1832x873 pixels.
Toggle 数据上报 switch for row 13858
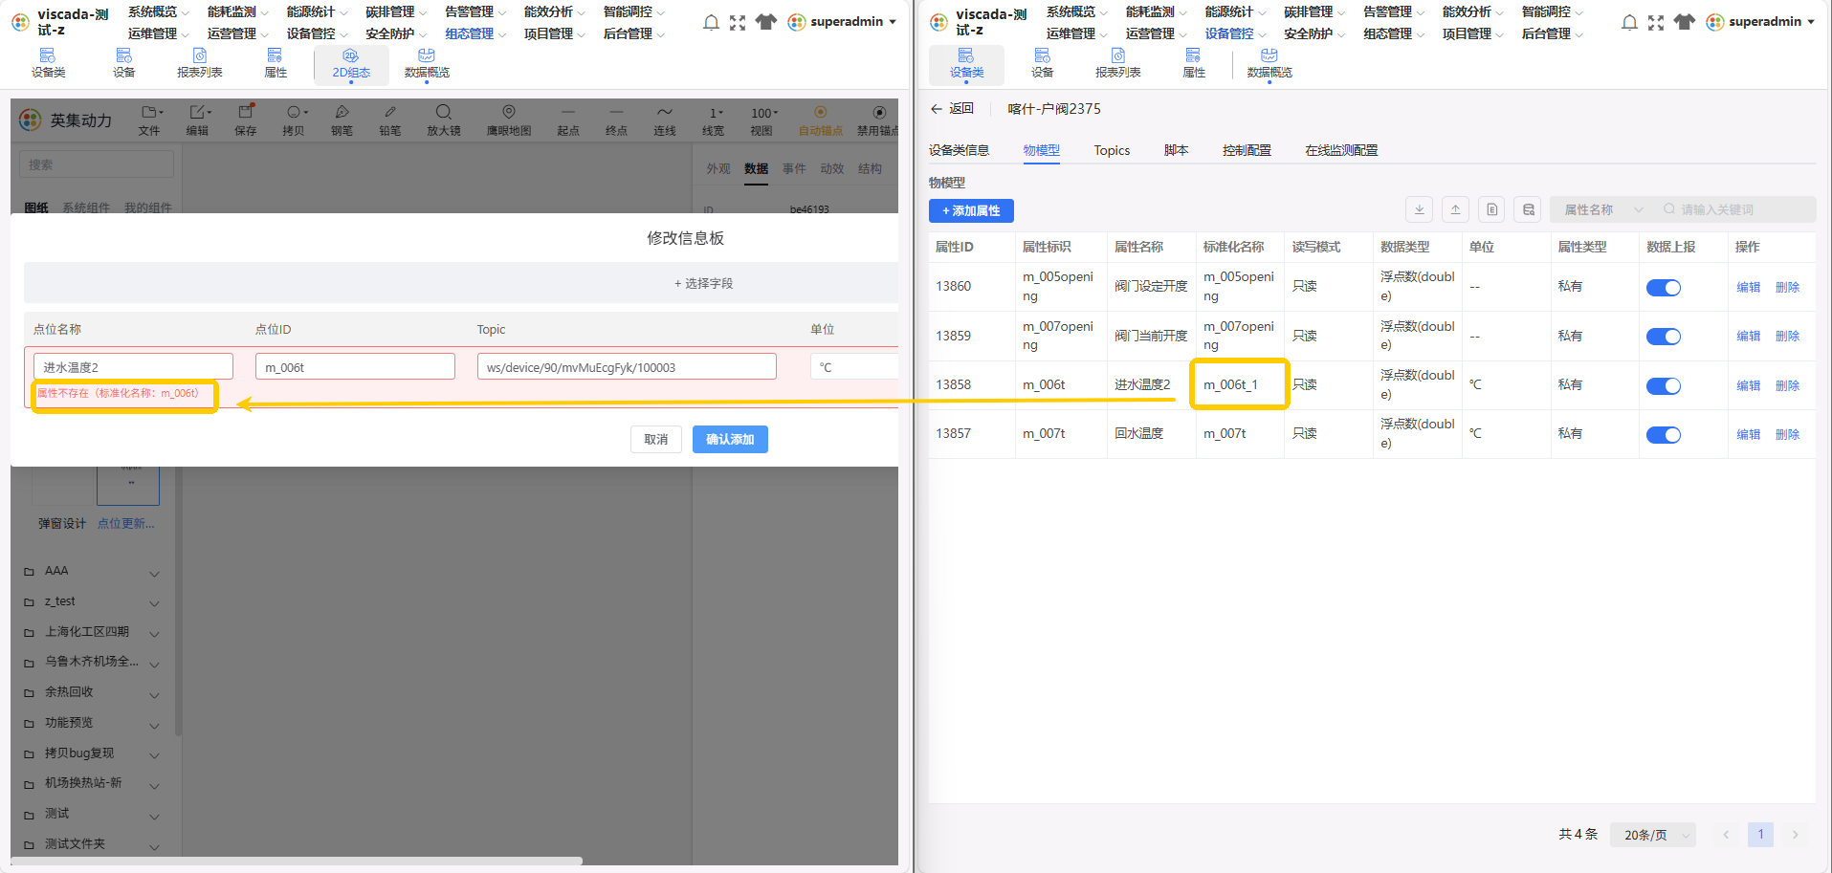click(x=1663, y=385)
